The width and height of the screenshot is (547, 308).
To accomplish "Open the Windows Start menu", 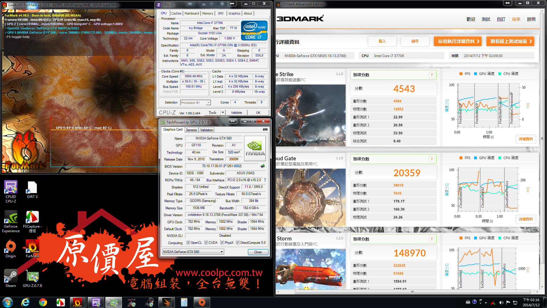I will 8,302.
